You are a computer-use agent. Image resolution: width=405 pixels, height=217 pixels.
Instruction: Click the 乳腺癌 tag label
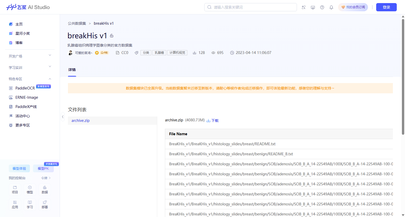pos(159,53)
